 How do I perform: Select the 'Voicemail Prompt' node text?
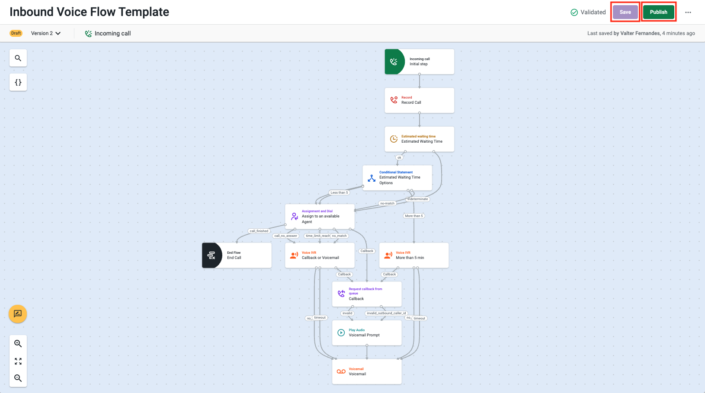(364, 335)
